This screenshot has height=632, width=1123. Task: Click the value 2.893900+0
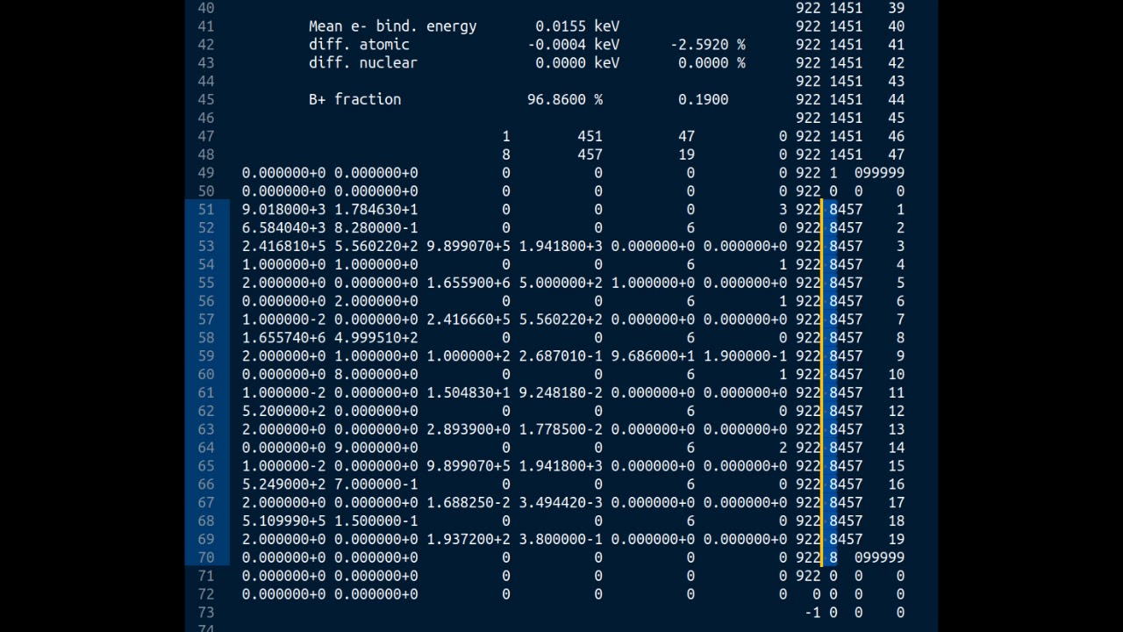coord(469,429)
